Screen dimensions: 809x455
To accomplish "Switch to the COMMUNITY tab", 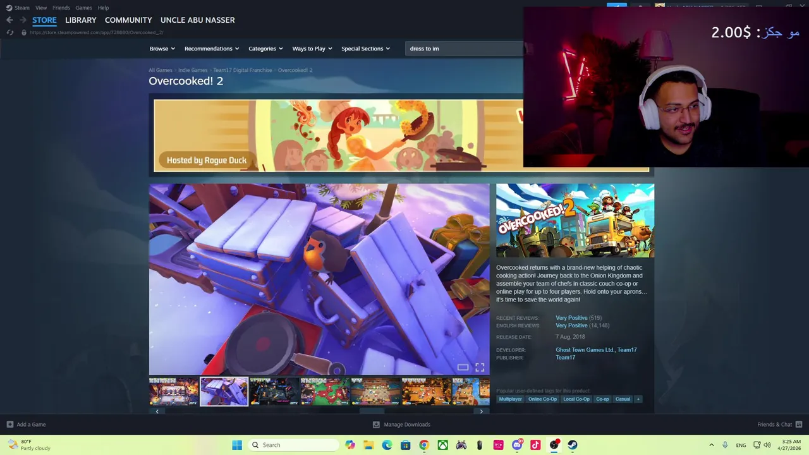I will 128,20.
